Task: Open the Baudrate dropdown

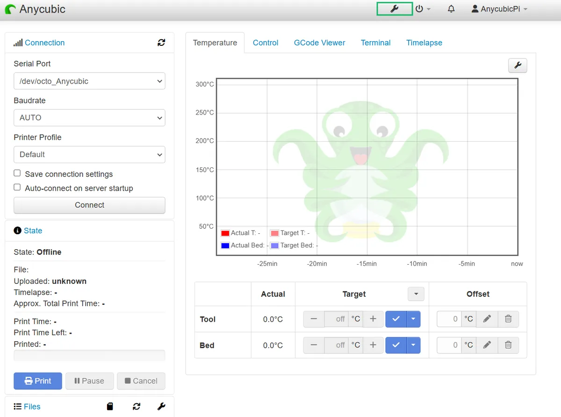Action: click(x=89, y=117)
